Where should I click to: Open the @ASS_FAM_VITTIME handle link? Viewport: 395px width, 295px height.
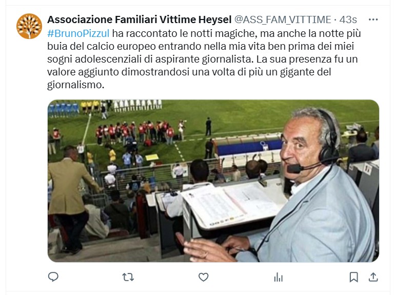tap(283, 19)
